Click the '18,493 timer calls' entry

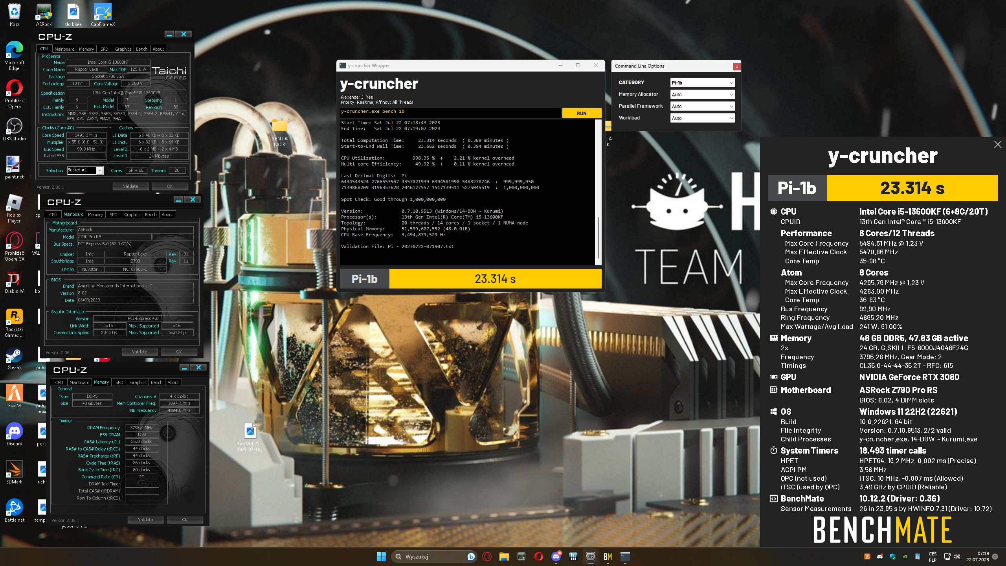point(893,450)
